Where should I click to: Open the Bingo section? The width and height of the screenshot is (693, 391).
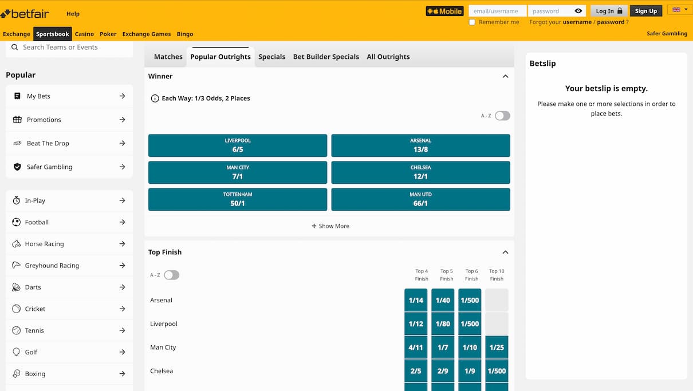185,34
